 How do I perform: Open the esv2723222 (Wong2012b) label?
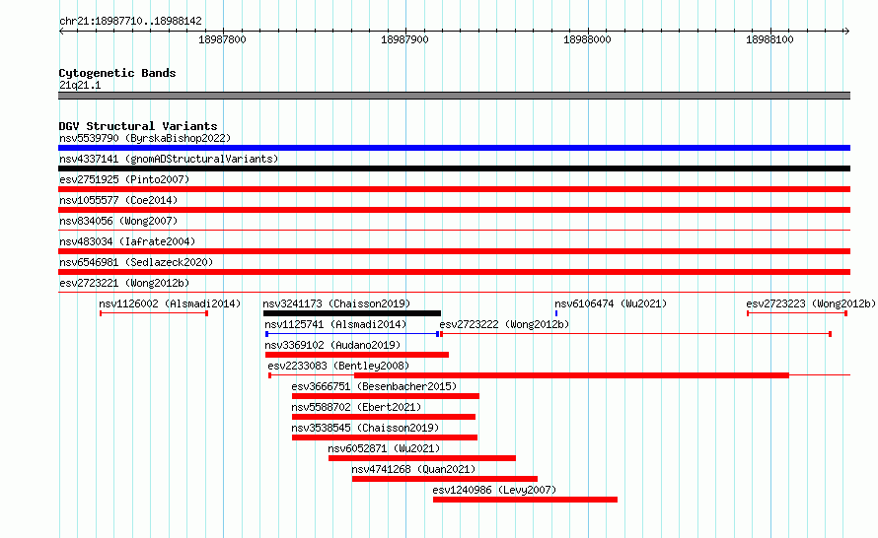pyautogui.click(x=504, y=324)
